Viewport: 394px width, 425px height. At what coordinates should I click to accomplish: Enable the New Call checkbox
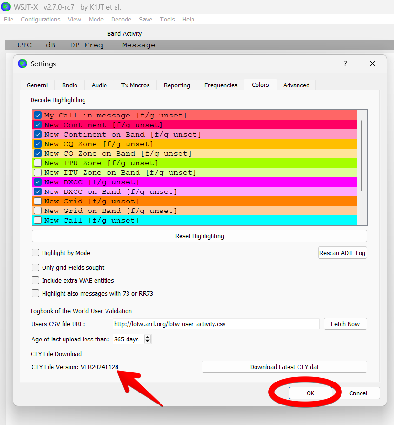(x=38, y=220)
